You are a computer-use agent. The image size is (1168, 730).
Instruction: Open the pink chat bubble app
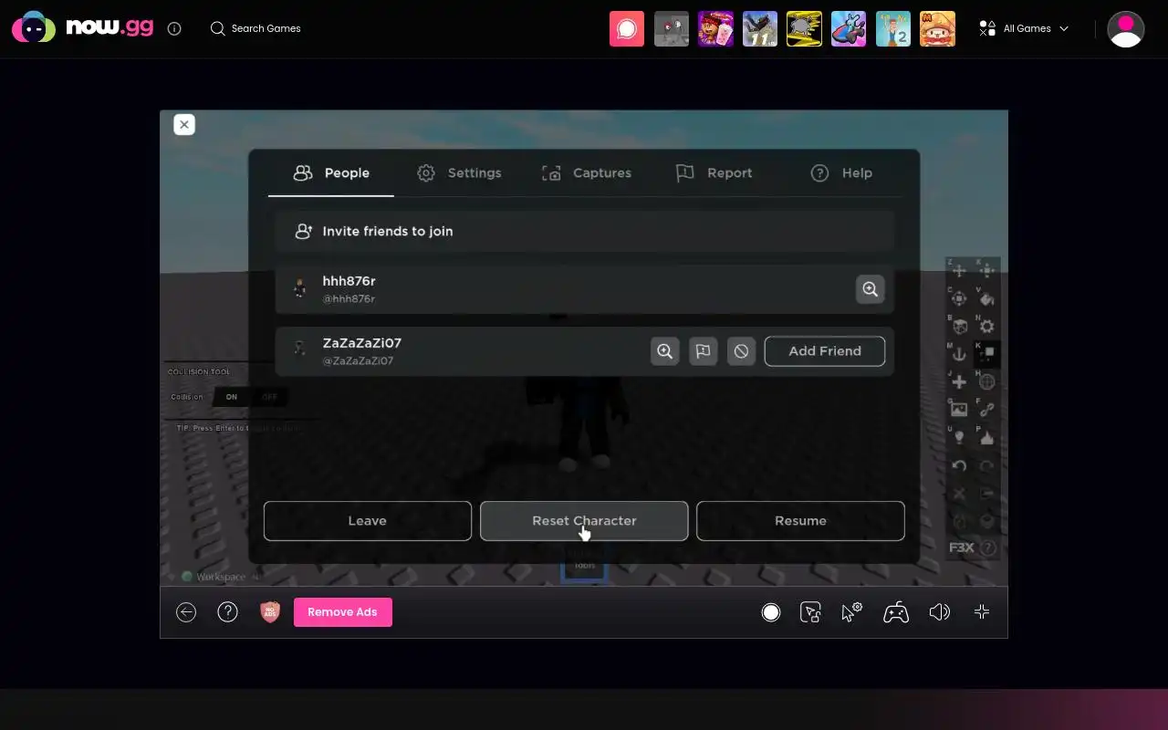(627, 28)
